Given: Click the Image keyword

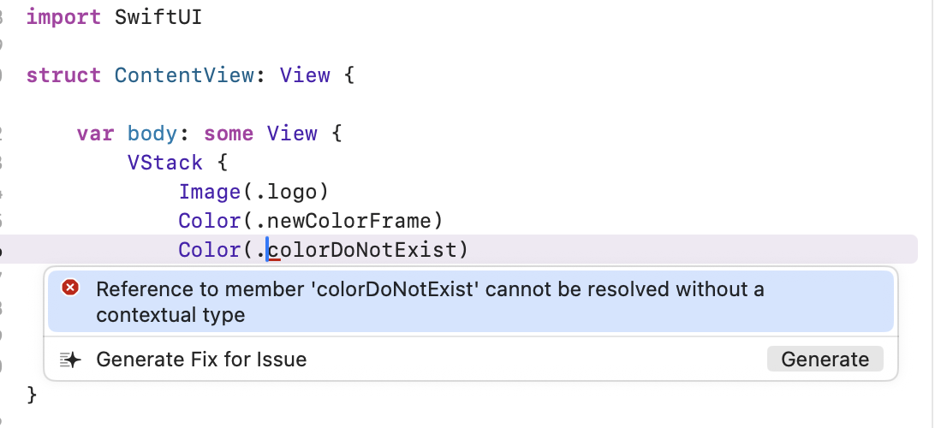Looking at the screenshot, I should tap(209, 192).
